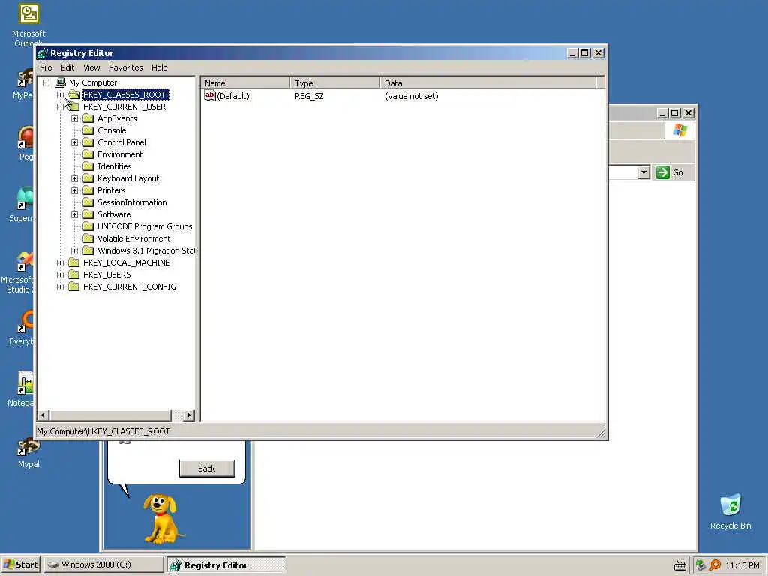Screen dimensions: 768x576
Task: Open the File menu
Action: [46, 67]
